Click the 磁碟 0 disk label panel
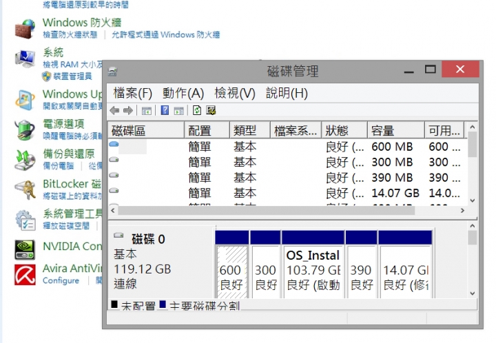The height and width of the screenshot is (343, 496). point(162,262)
